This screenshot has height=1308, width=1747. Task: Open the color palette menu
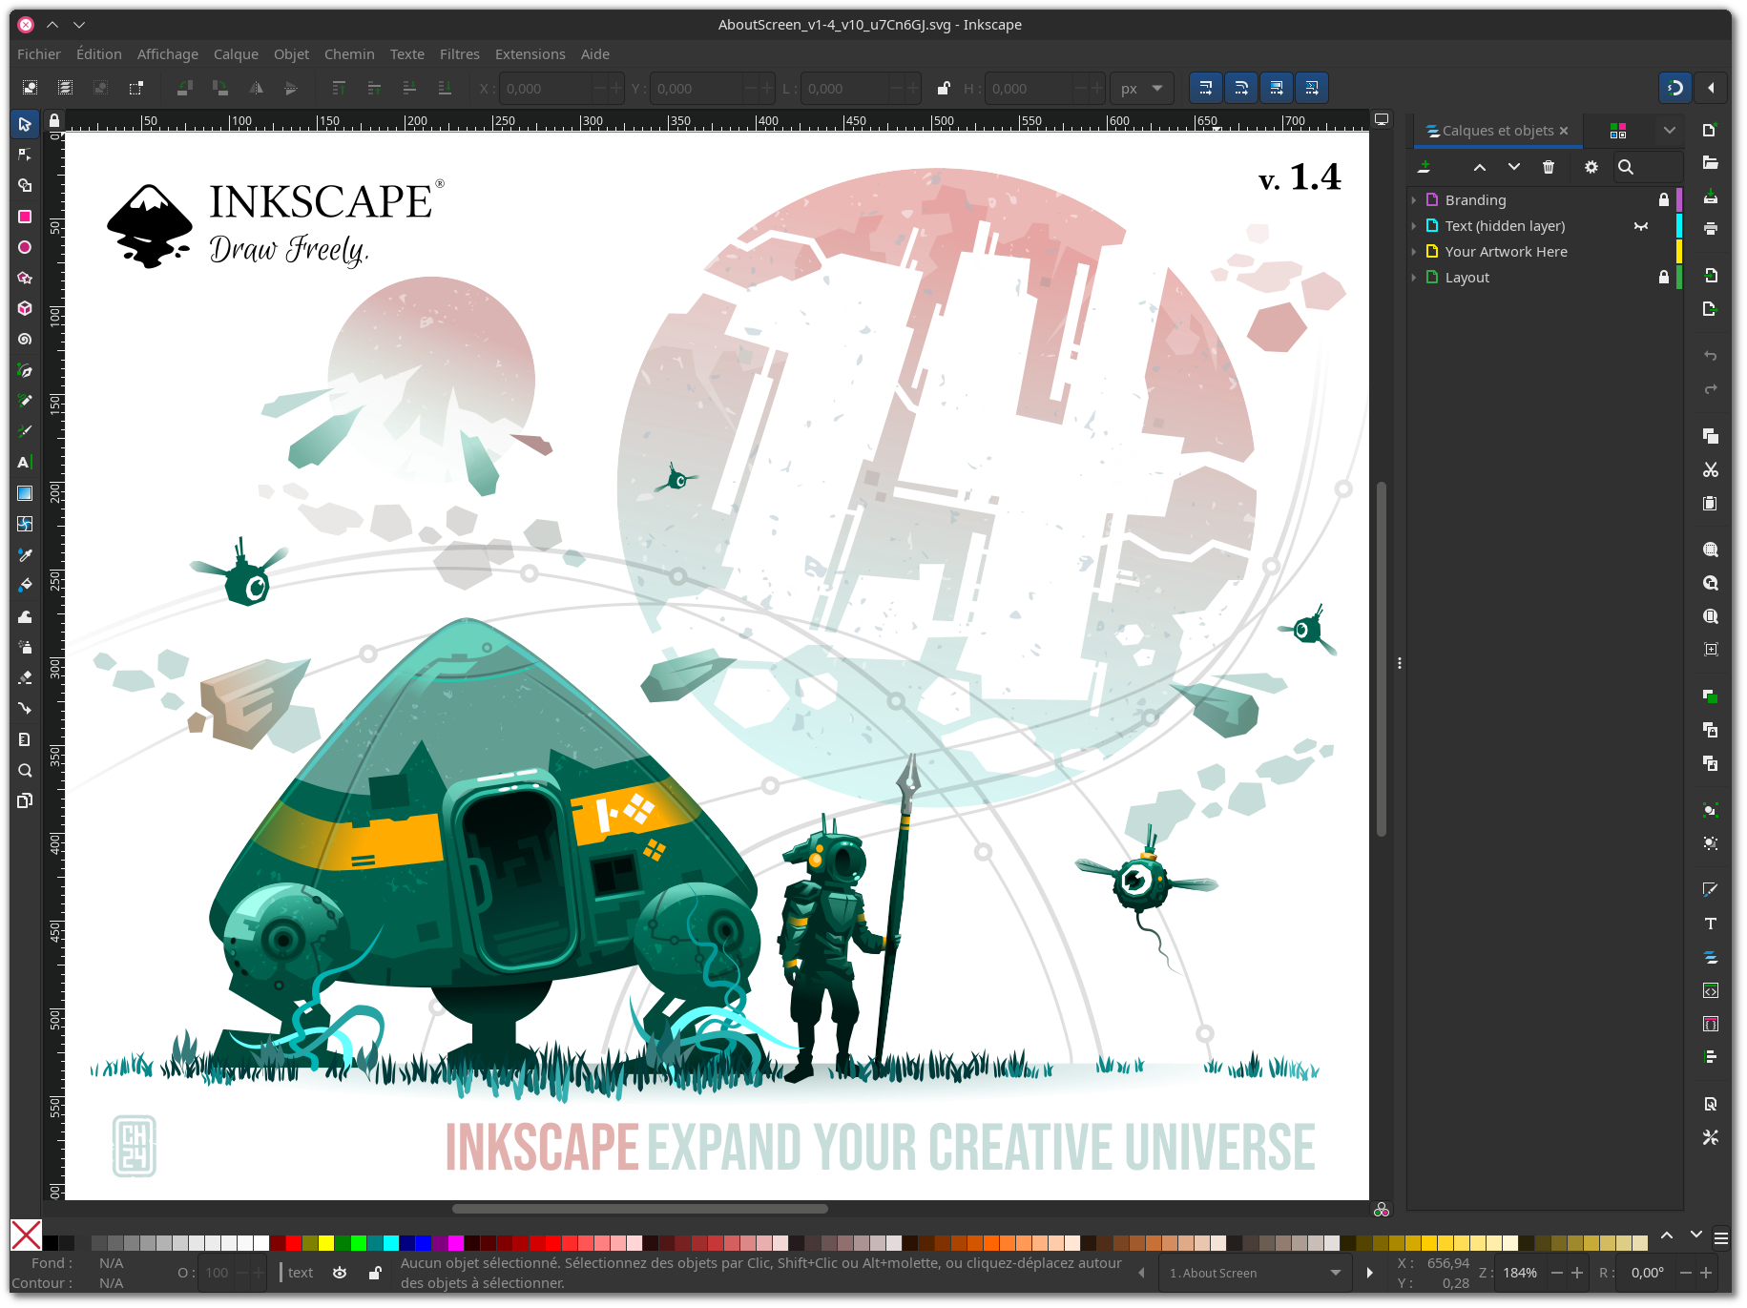coord(1721,1238)
